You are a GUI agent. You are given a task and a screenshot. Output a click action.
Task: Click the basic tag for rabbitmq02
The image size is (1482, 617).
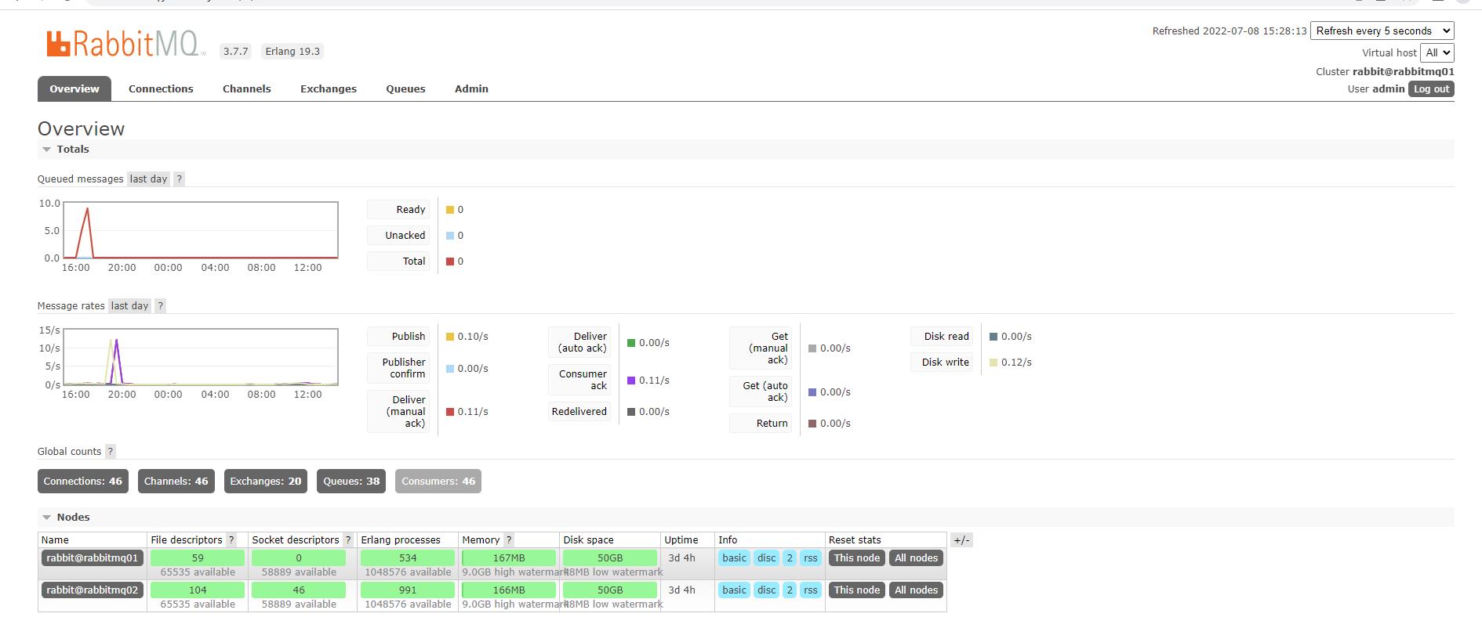pos(735,590)
